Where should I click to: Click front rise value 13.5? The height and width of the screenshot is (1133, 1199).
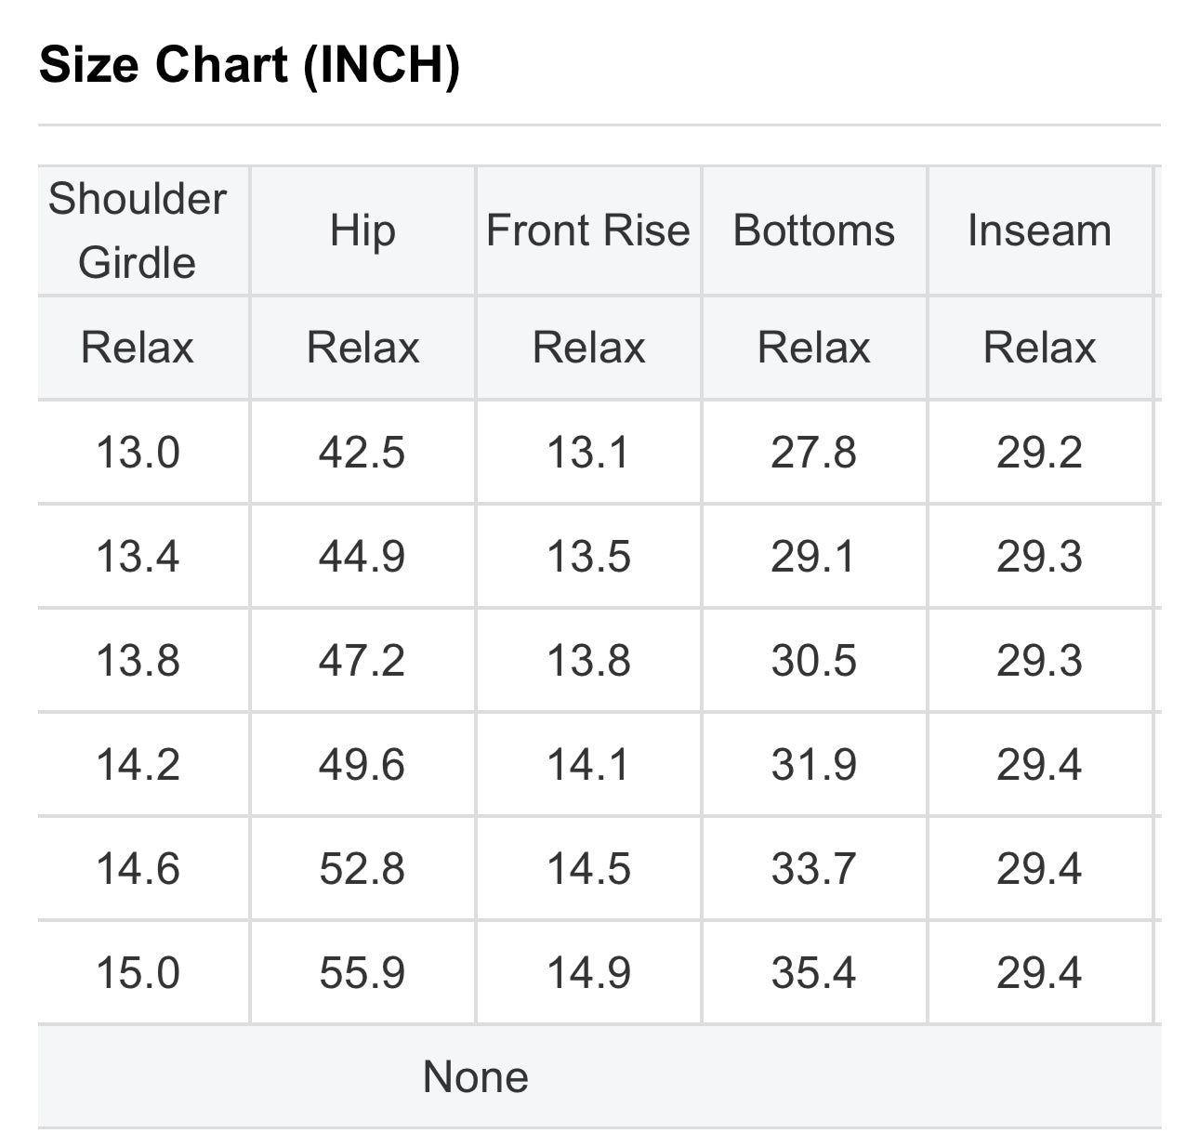tap(588, 557)
